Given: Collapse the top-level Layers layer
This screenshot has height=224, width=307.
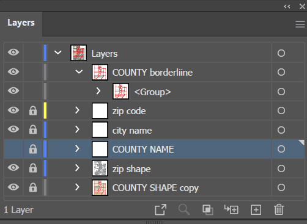Looking at the screenshot, I should coord(58,52).
